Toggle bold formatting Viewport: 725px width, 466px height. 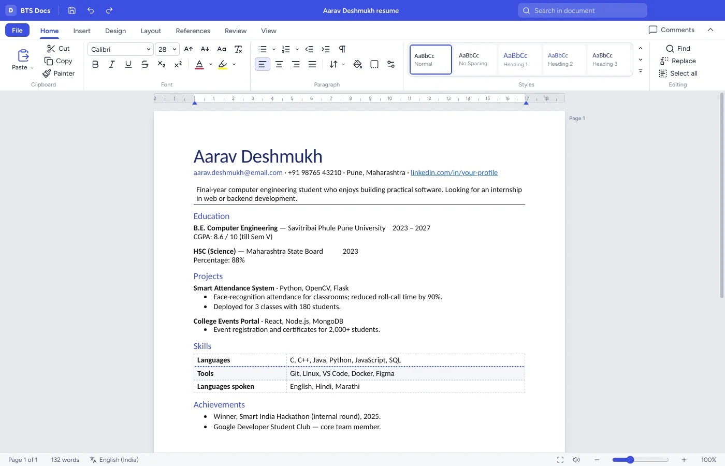pyautogui.click(x=95, y=64)
